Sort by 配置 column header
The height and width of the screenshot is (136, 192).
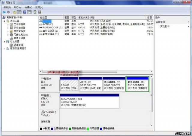pos(67,17)
